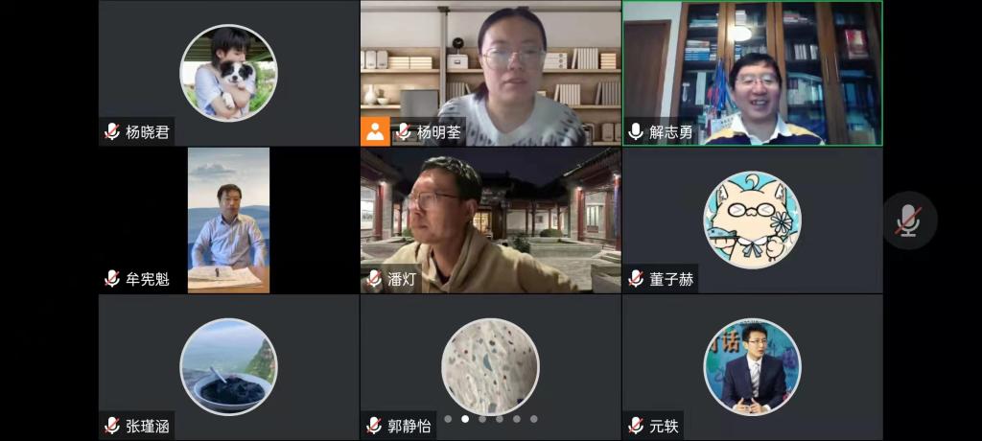Go to first page indicator dot

(448, 419)
